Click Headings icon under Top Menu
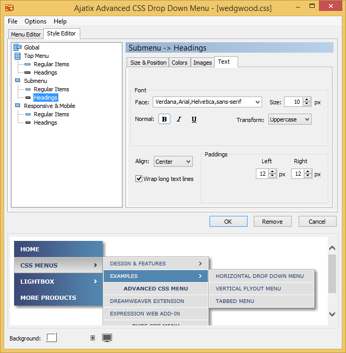Screen dimensions: 346x353 click(x=28, y=72)
